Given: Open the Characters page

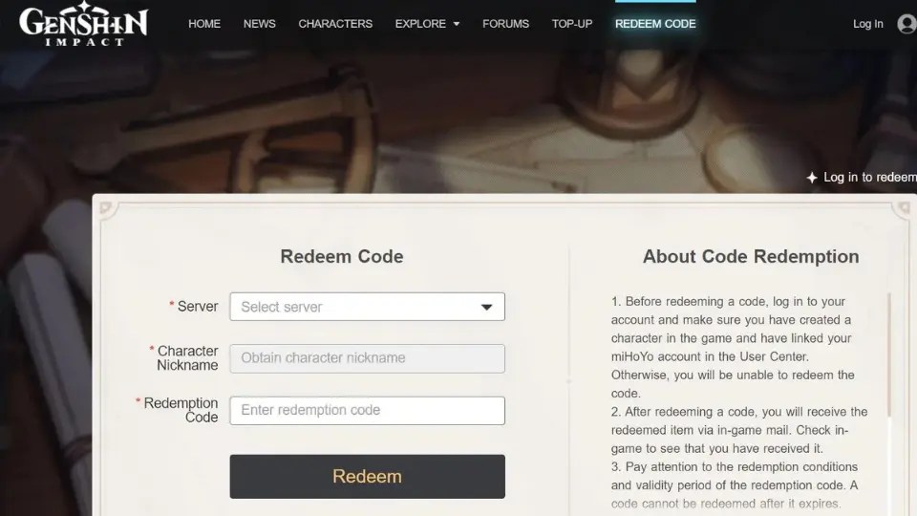Looking at the screenshot, I should tap(335, 24).
